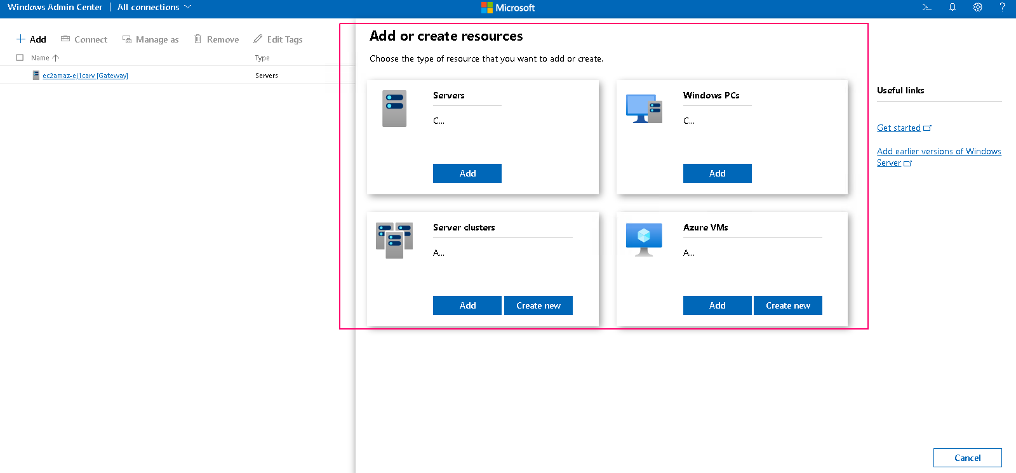Click the Add or create resources heading
This screenshot has height=473, width=1016.
click(x=446, y=36)
